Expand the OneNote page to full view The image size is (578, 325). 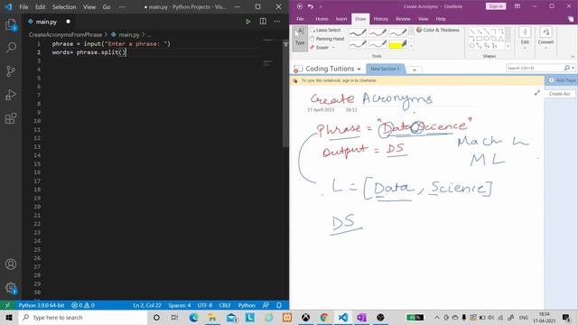click(x=537, y=93)
